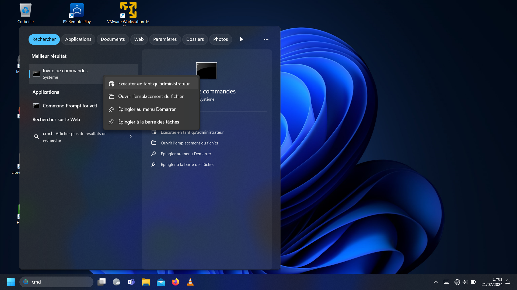Switch to the Paramètres filter tab
The height and width of the screenshot is (290, 517).
pos(165,39)
